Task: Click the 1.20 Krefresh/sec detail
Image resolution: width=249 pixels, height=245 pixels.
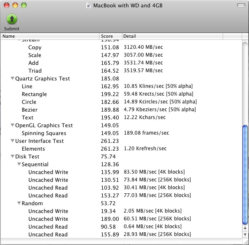Action: coord(145,149)
